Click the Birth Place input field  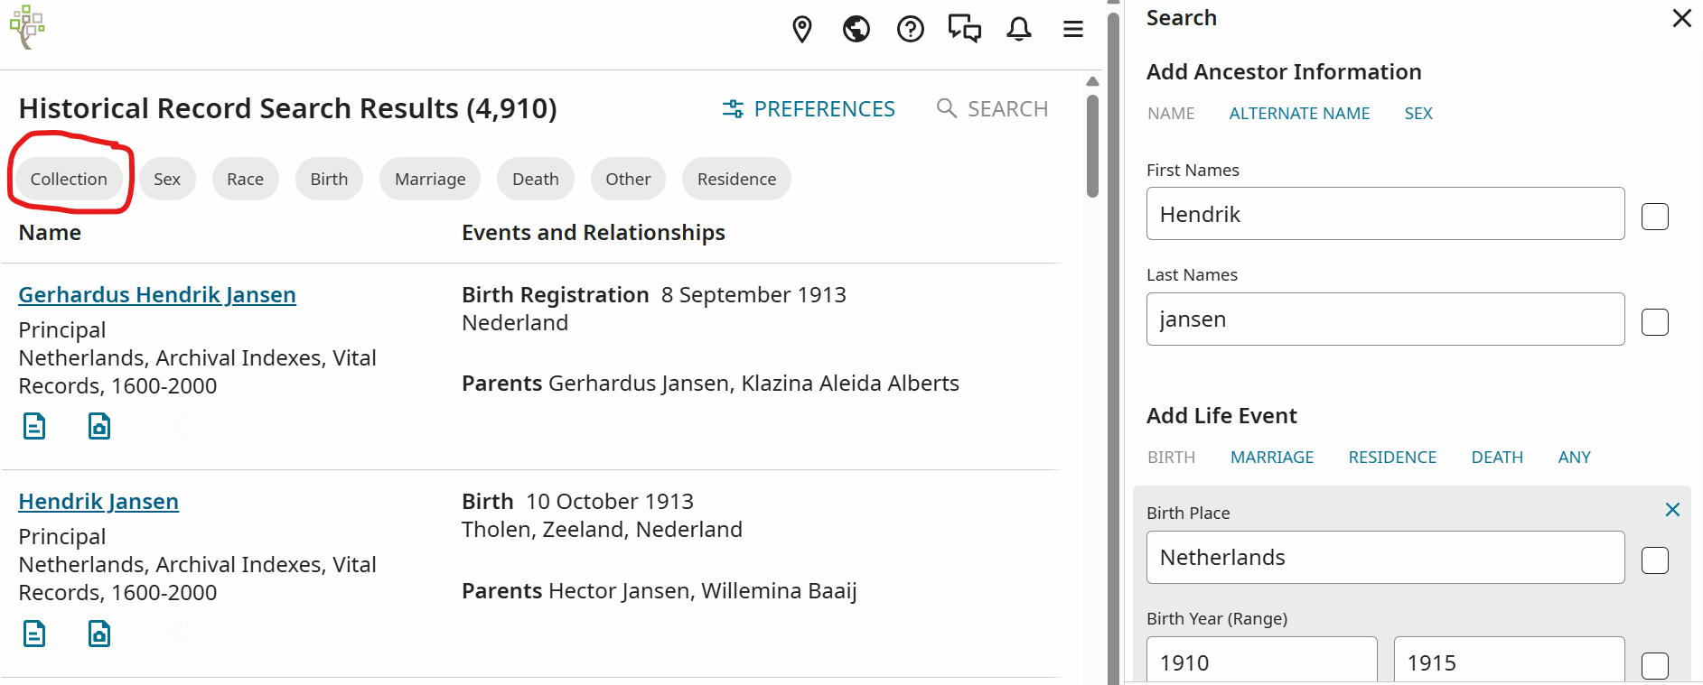tap(1385, 558)
